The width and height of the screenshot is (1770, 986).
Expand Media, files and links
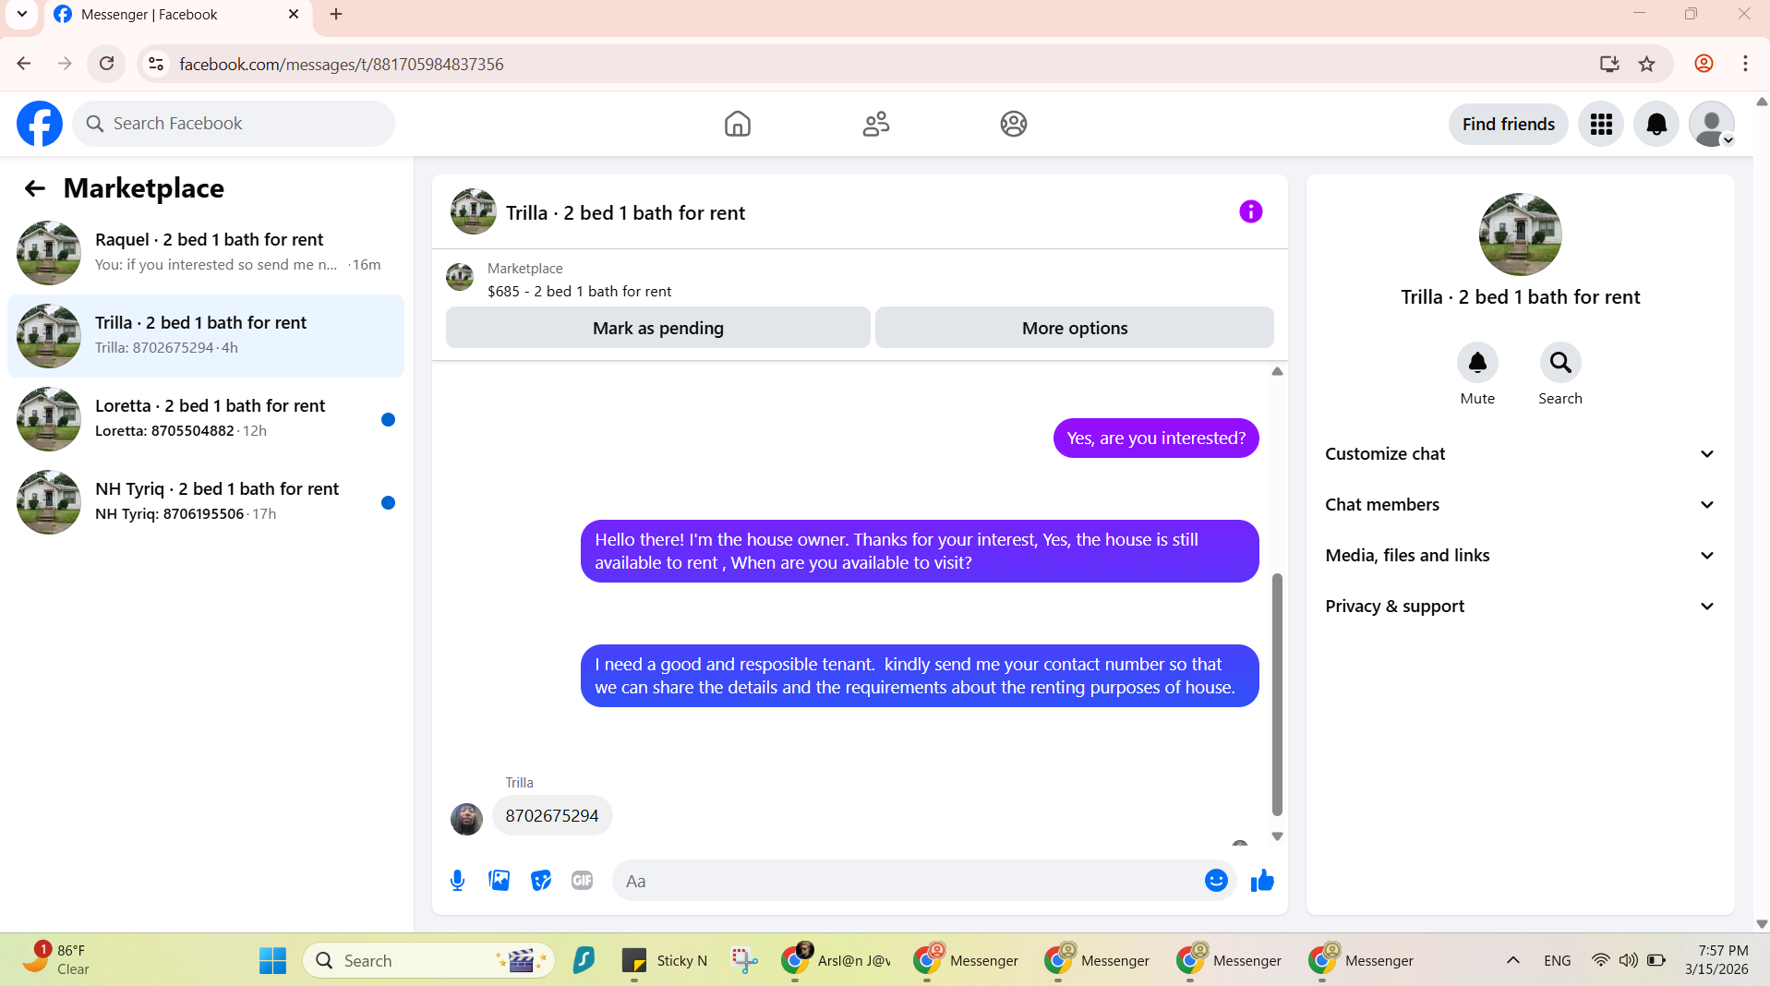[1520, 556]
